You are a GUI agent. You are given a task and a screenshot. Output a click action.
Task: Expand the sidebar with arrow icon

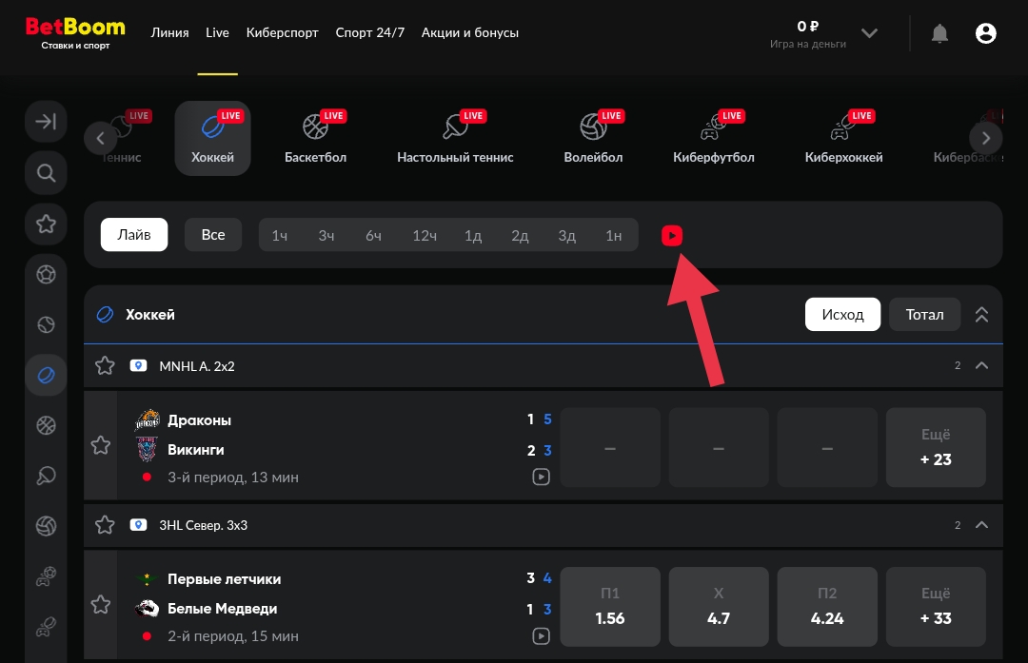(x=46, y=122)
